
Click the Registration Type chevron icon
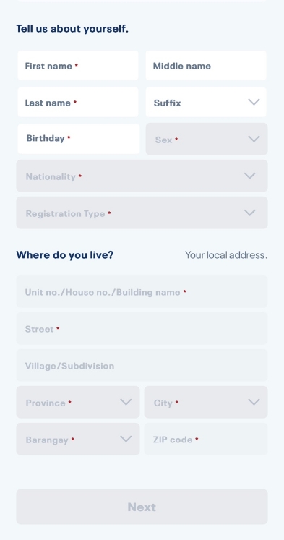pos(249,213)
